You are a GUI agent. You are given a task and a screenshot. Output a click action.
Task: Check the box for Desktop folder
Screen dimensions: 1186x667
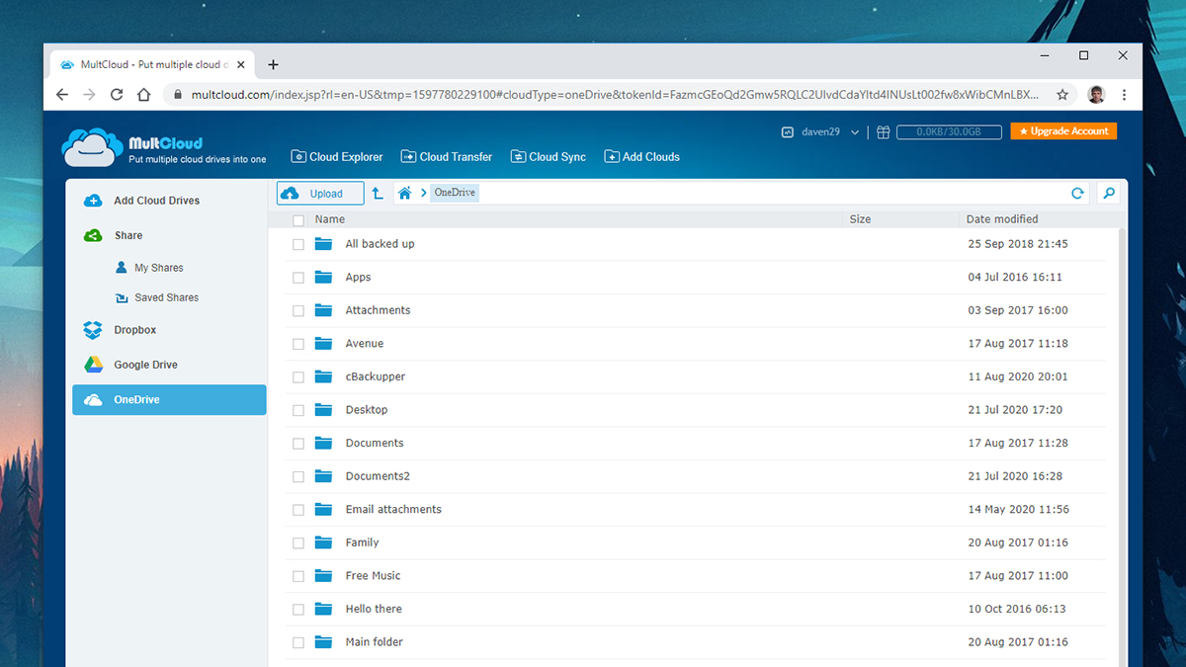pos(298,410)
